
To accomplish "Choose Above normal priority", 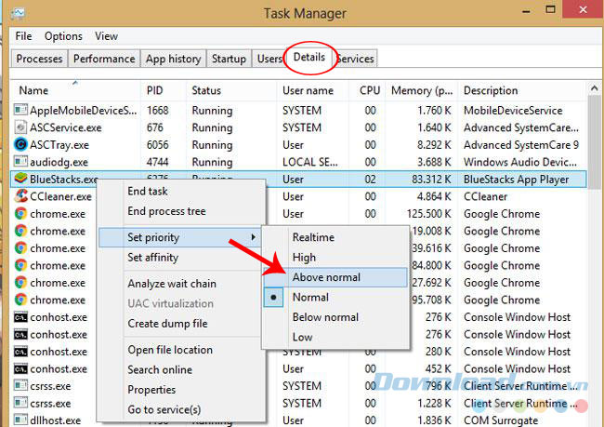I will pos(325,277).
